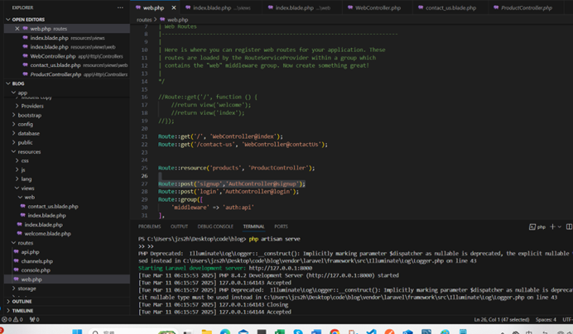Open Explorer views and more actions ellipsis

120,7
